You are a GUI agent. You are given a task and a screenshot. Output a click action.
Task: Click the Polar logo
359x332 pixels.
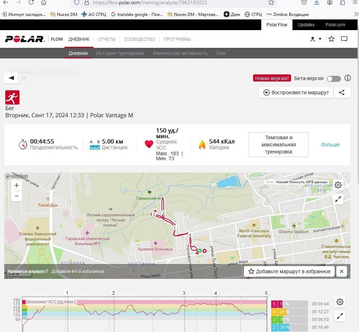(x=25, y=39)
